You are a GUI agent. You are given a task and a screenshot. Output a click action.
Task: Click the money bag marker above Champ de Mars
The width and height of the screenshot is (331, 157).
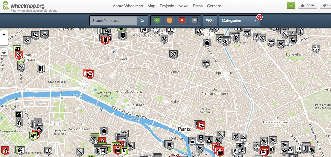pyautogui.click(x=19, y=123)
